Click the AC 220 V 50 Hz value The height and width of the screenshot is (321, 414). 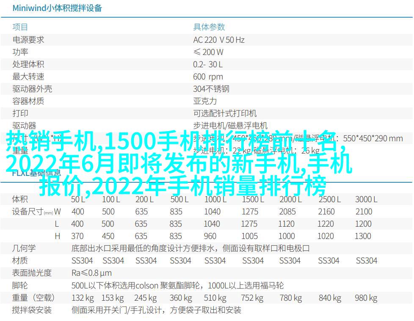218,40
